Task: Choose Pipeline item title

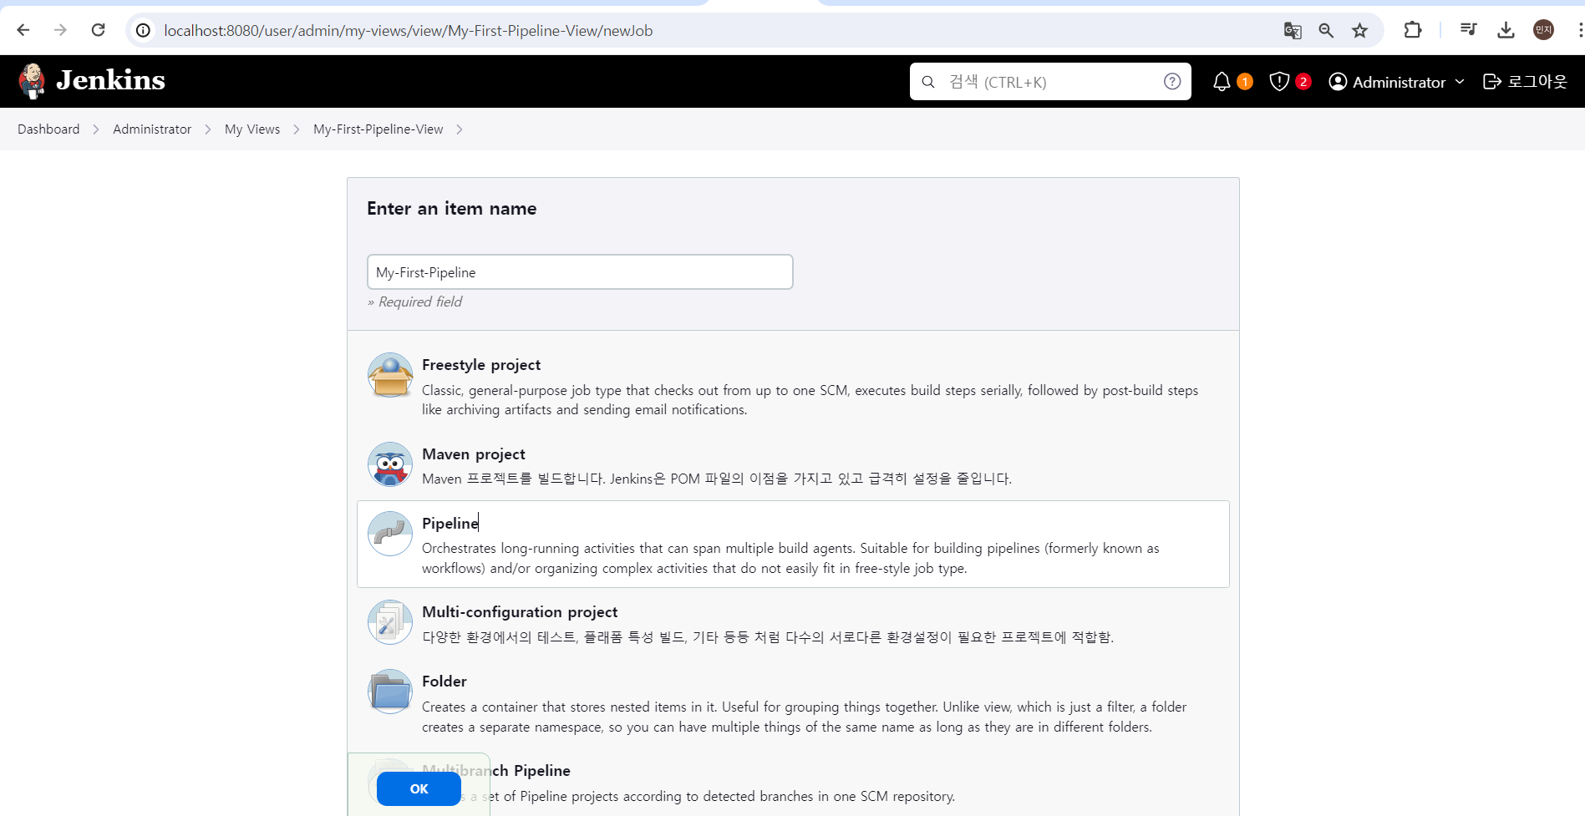Action: point(450,524)
